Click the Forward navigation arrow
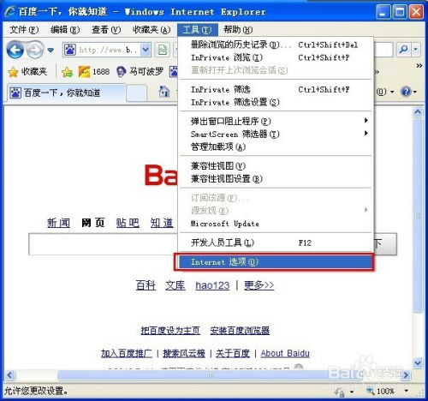428x401 pixels. click(35, 50)
